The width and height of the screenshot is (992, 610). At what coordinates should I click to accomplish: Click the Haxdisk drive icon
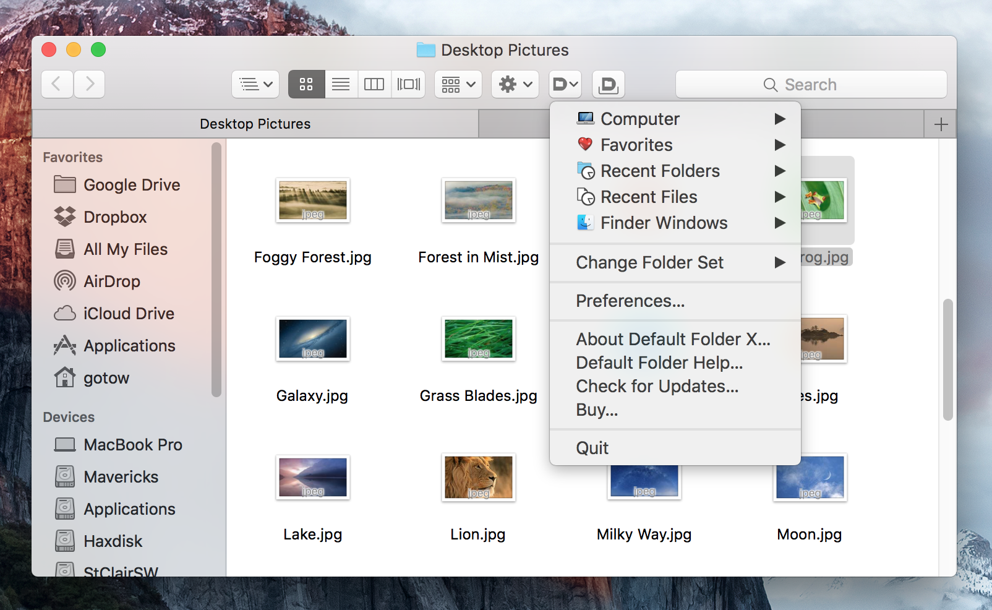point(65,541)
